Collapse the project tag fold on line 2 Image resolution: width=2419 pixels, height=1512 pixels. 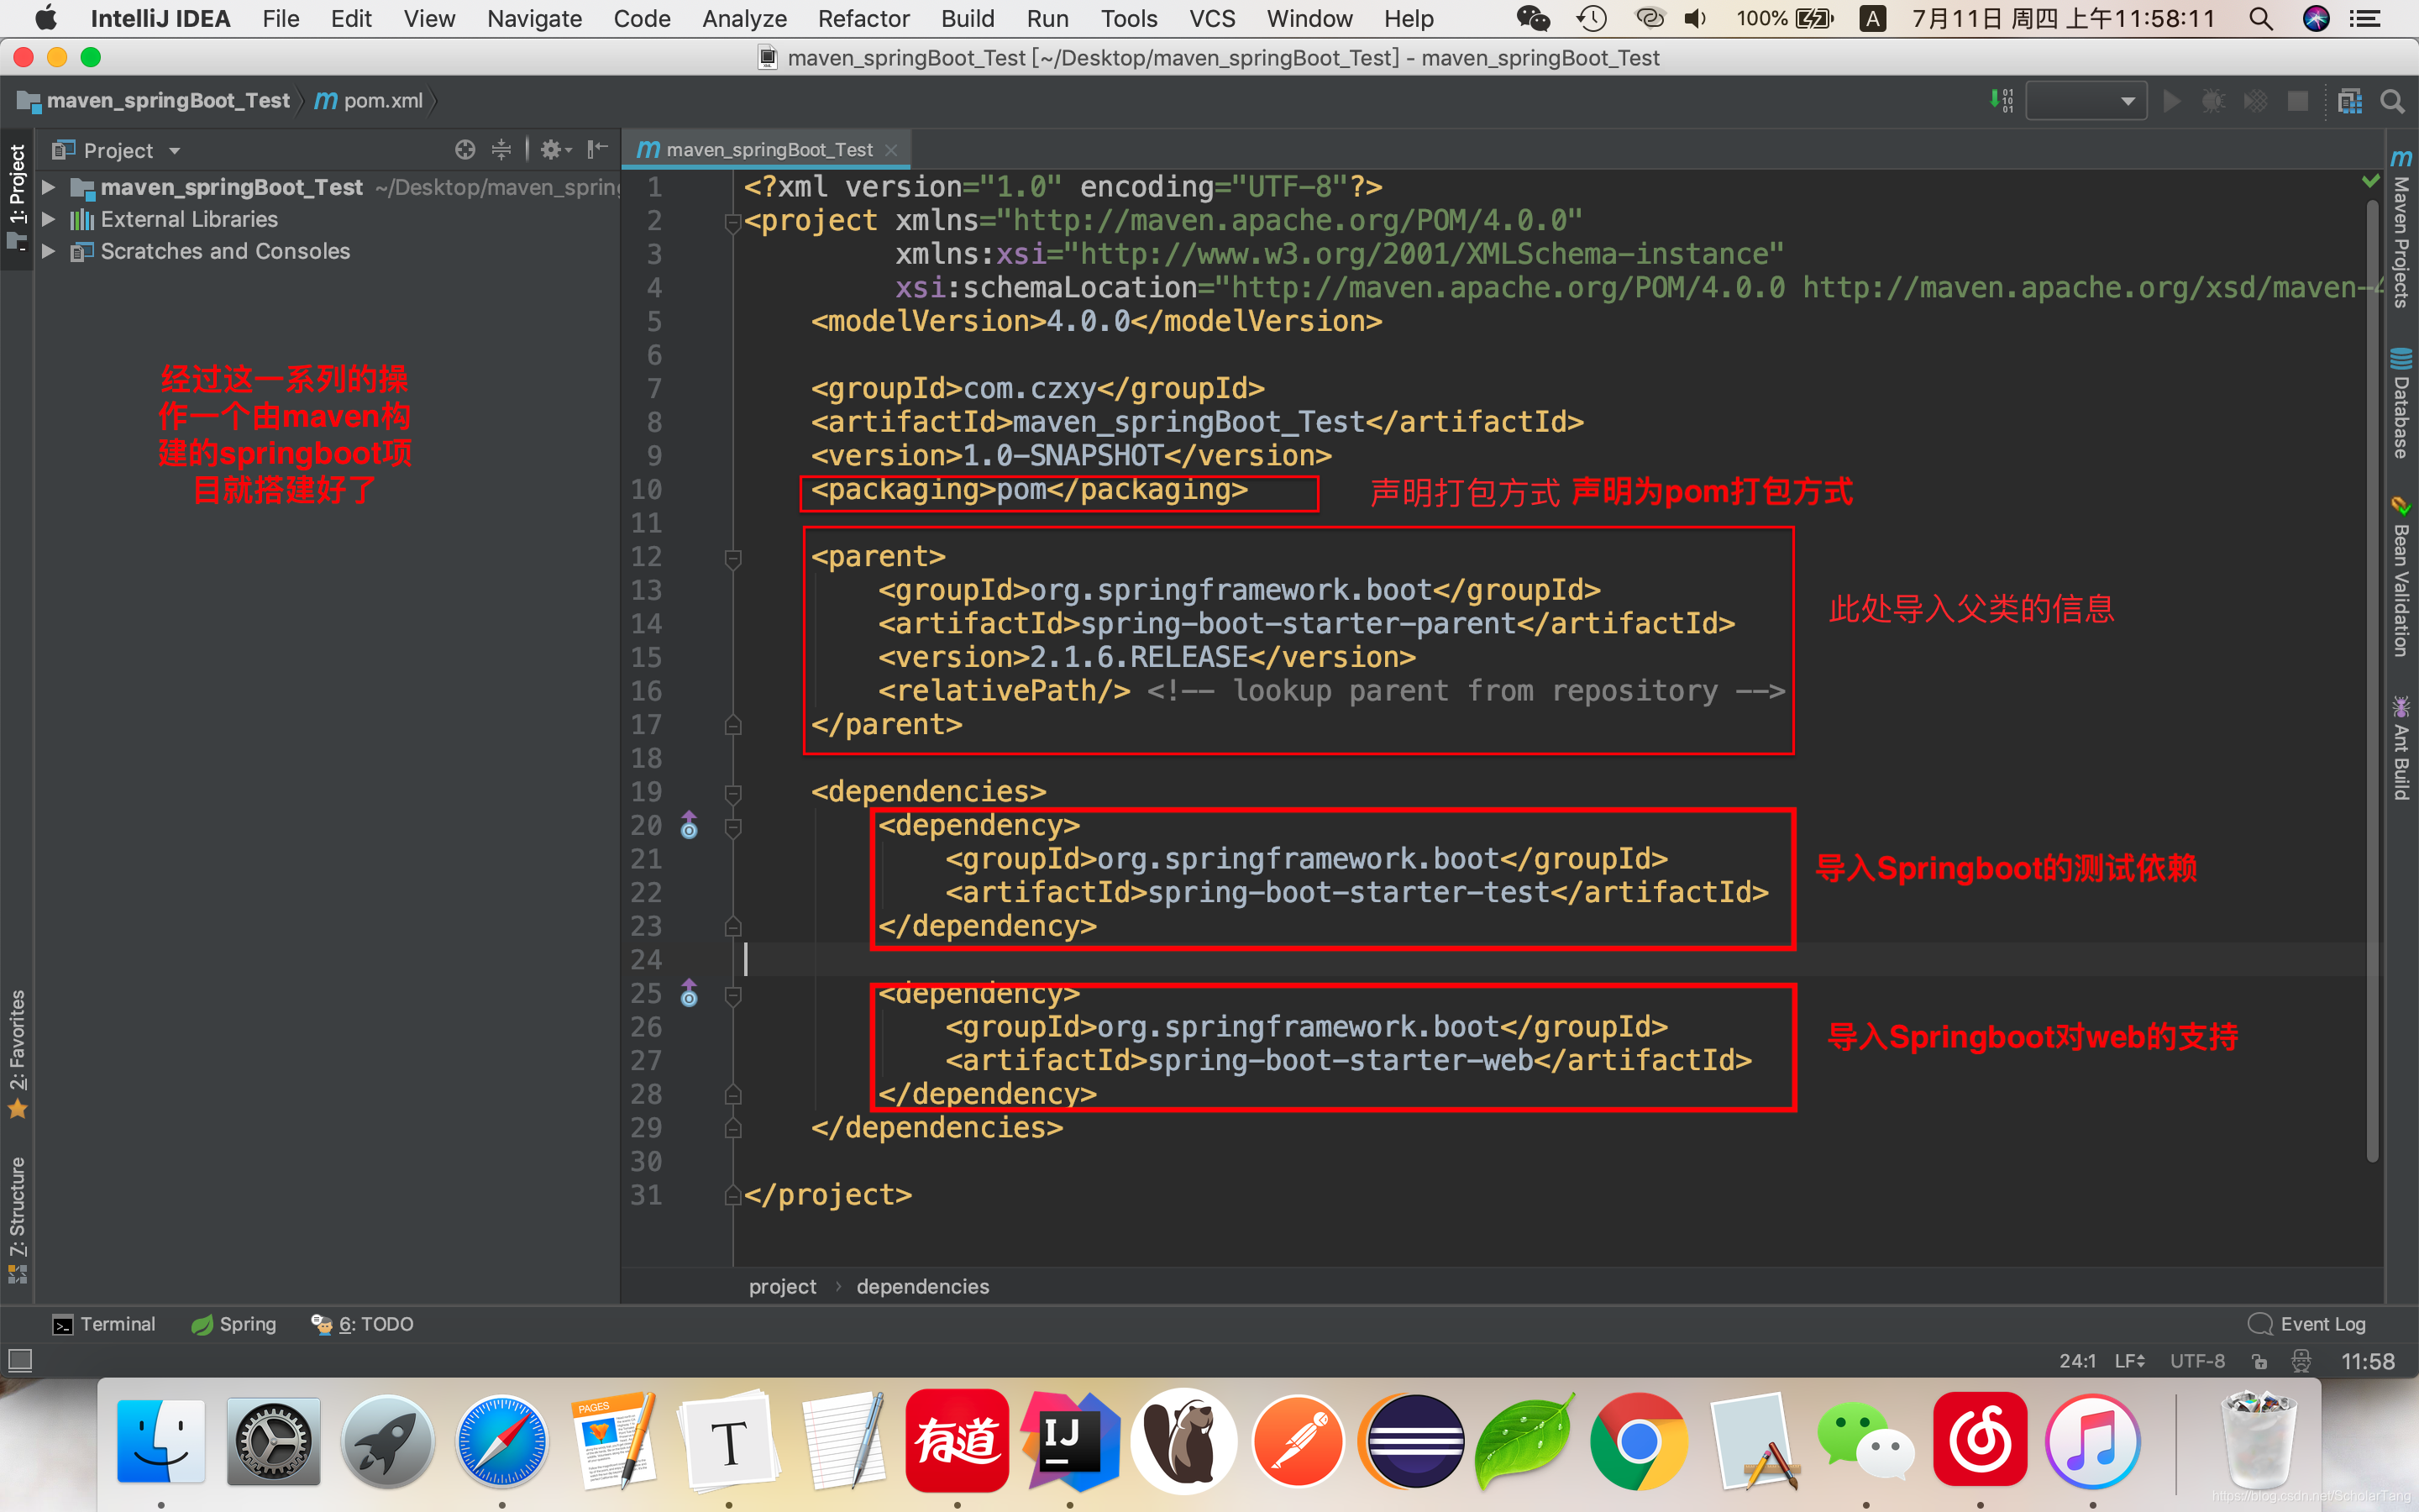pos(732,222)
